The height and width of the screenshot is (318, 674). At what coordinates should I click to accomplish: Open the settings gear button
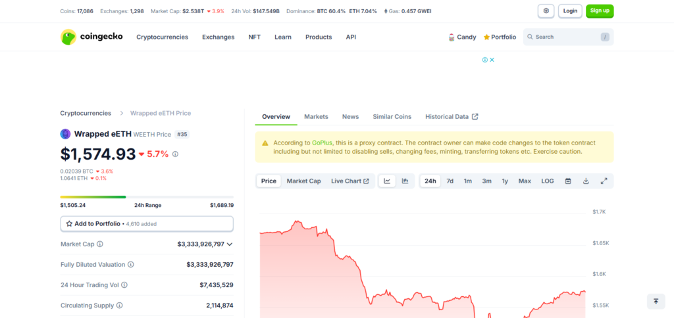click(546, 11)
